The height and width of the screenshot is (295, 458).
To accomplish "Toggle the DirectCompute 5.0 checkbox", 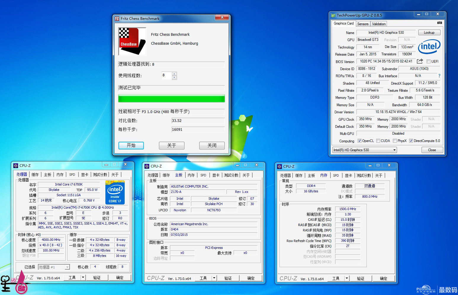I will coord(411,141).
